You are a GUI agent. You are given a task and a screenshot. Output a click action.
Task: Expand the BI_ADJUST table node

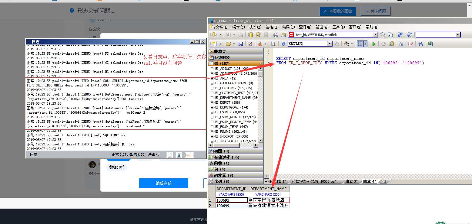click(x=212, y=69)
